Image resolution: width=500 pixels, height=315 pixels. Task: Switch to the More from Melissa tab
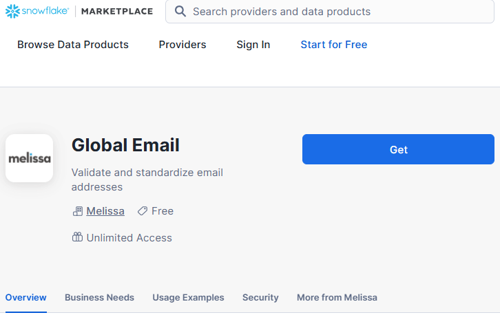[337, 298]
